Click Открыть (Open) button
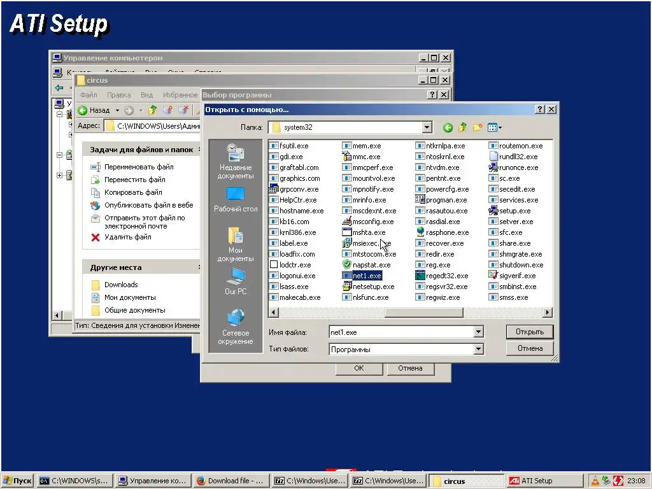 (x=530, y=332)
